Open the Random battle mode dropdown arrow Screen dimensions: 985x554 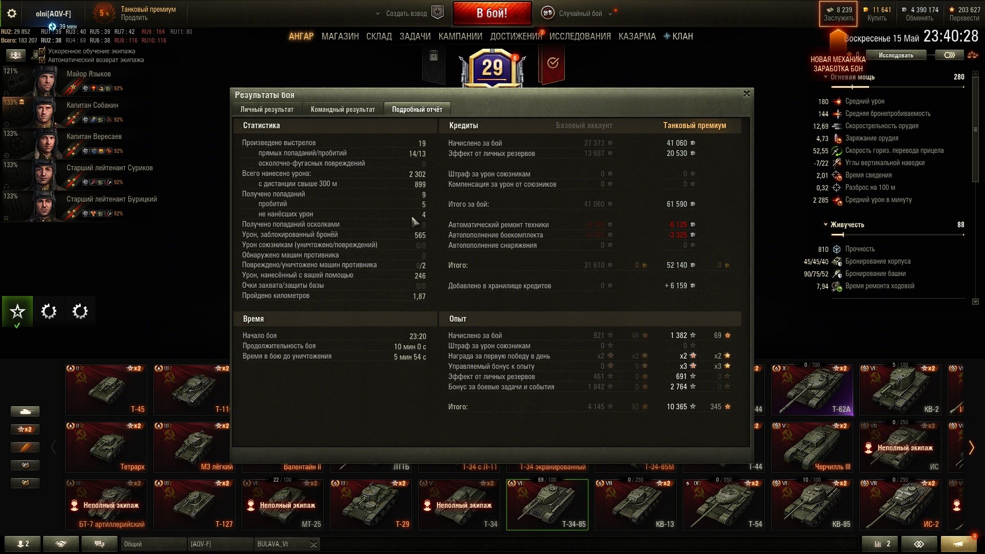[x=610, y=14]
